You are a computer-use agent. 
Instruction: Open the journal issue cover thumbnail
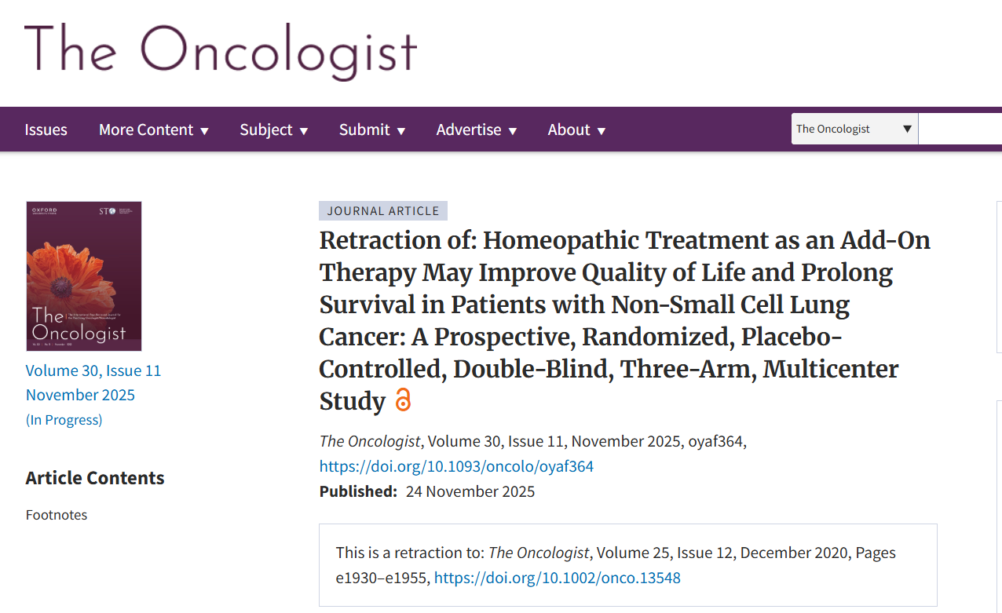pyautogui.click(x=84, y=276)
